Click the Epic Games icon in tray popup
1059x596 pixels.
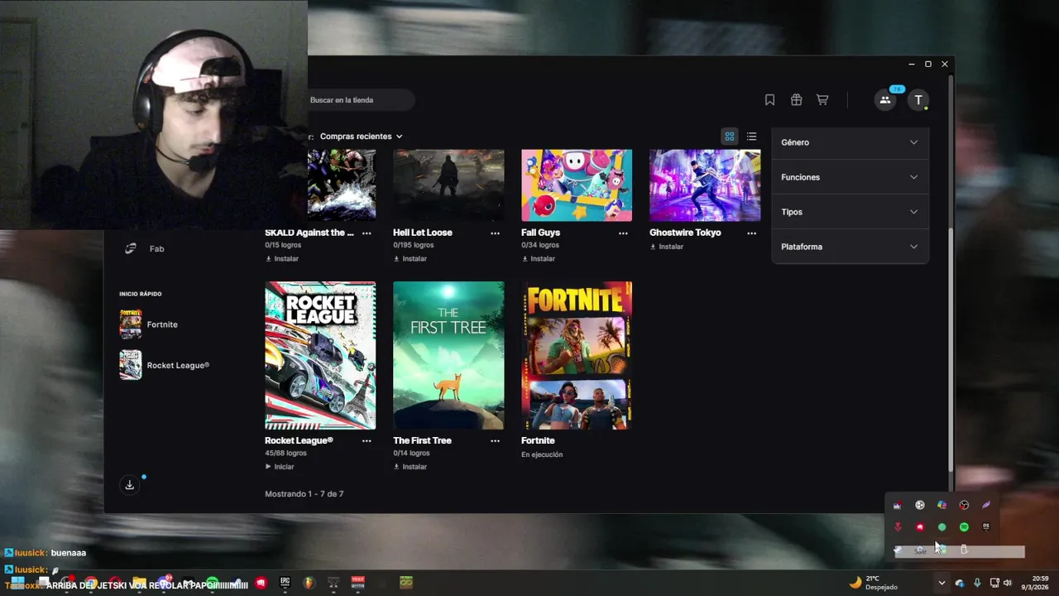(986, 527)
